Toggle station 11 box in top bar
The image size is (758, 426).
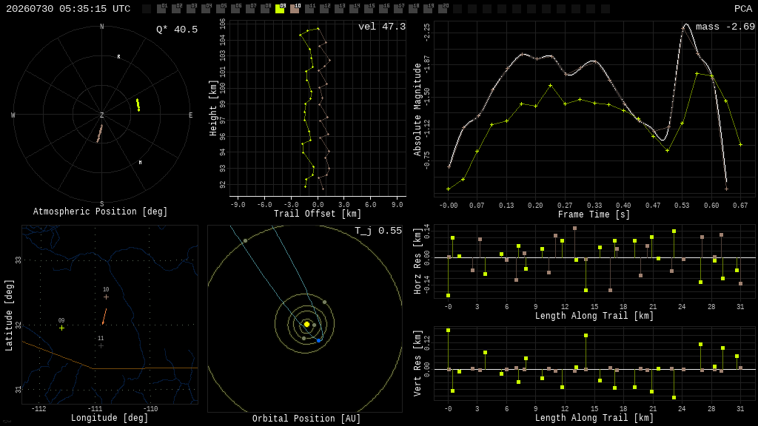click(x=309, y=9)
